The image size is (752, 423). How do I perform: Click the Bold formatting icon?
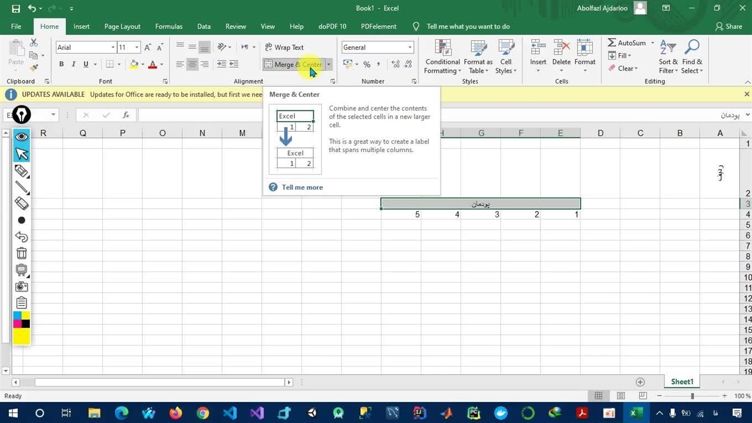click(61, 64)
